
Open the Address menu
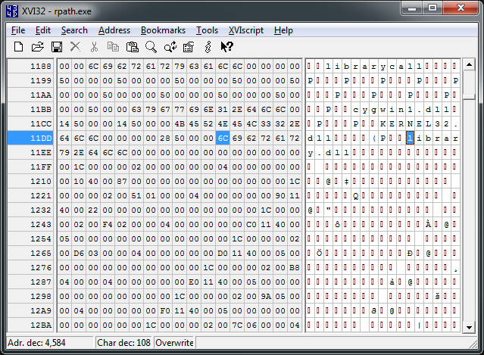point(114,30)
